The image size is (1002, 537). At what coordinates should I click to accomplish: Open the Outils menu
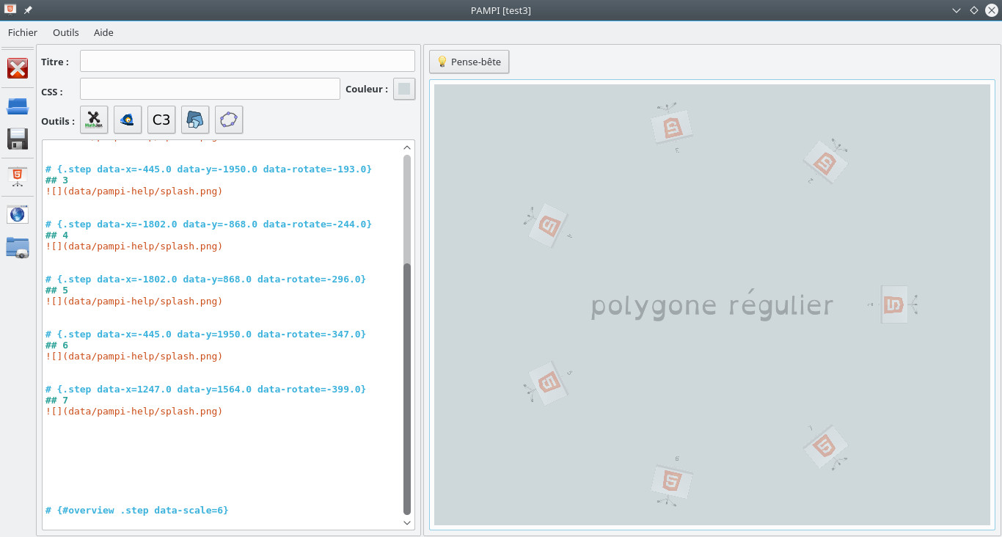[x=66, y=32]
